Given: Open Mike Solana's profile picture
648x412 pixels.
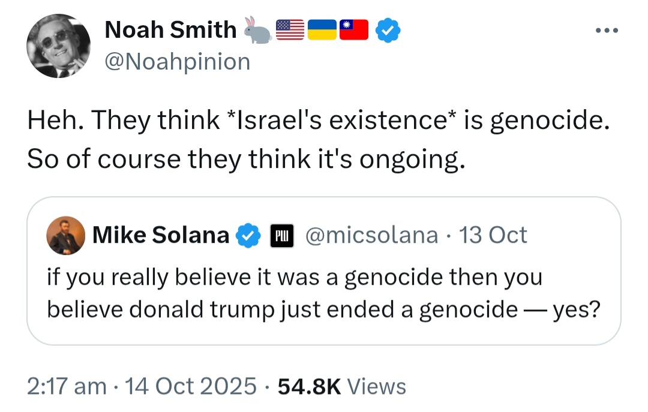Looking at the screenshot, I should (66, 235).
